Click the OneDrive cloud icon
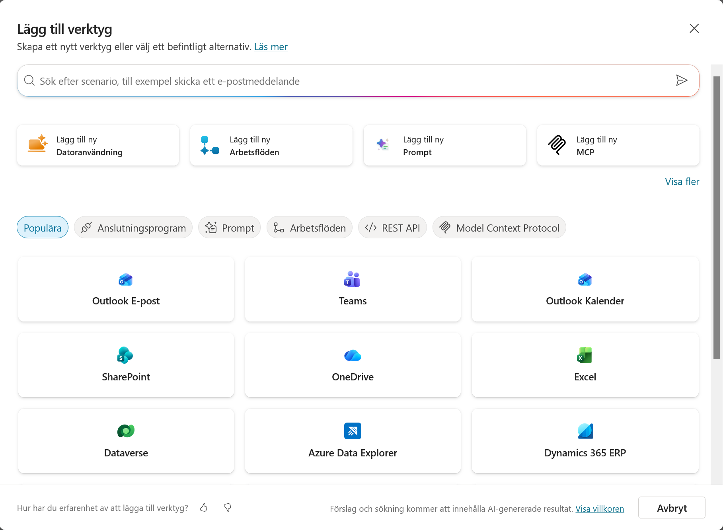The image size is (723, 530). point(353,355)
